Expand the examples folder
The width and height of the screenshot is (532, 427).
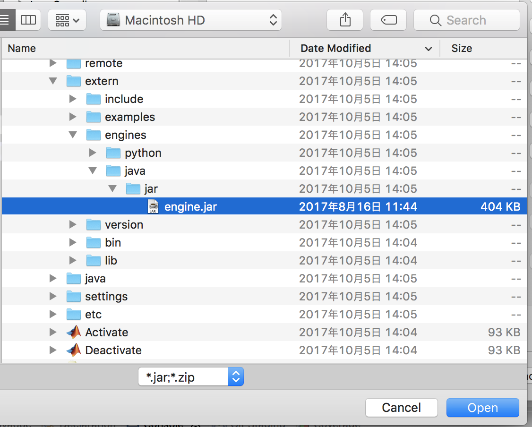73,117
